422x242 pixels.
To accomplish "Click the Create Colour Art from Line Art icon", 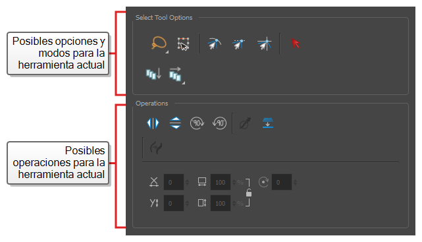I will (157, 148).
